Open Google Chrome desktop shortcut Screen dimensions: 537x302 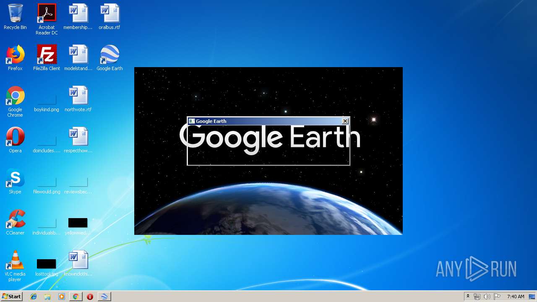(15, 102)
